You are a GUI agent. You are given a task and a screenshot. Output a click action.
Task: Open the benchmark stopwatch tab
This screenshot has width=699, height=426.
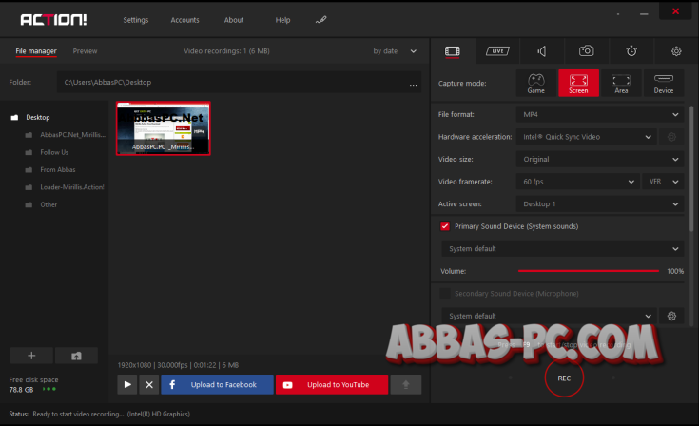coord(631,50)
